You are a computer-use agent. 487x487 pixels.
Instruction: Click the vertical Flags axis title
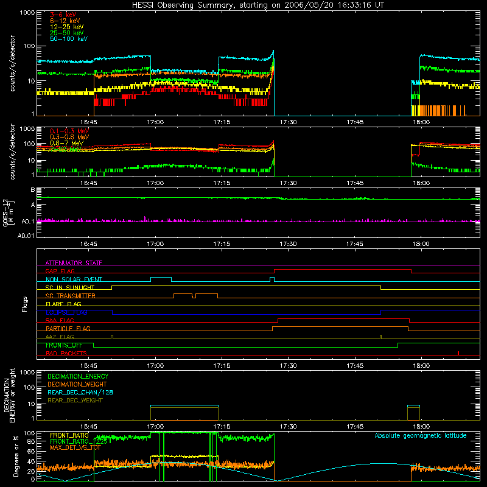click(25, 304)
